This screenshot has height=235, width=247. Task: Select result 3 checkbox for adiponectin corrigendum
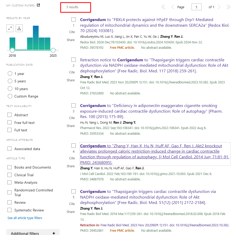point(74,105)
